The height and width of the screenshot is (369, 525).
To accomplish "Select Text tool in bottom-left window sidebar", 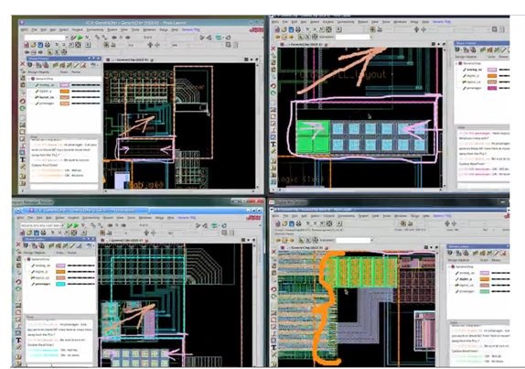I will pos(18,340).
